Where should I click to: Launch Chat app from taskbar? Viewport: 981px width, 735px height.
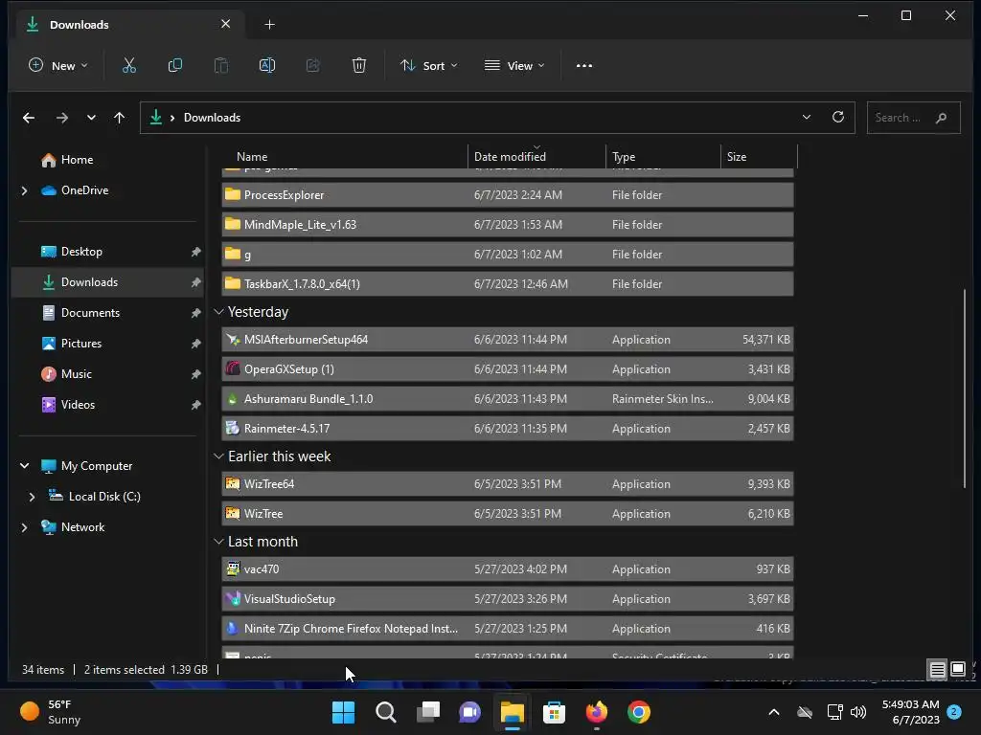coord(469,712)
